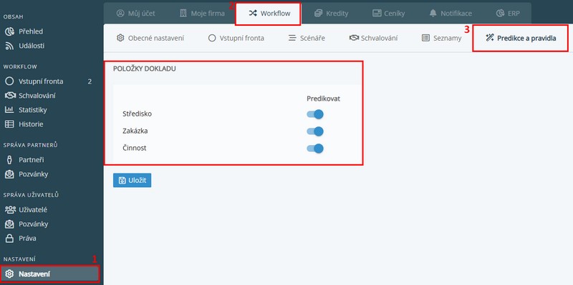Click the ERP pie chart icon
Image resolution: width=573 pixels, height=285 pixels.
point(500,14)
